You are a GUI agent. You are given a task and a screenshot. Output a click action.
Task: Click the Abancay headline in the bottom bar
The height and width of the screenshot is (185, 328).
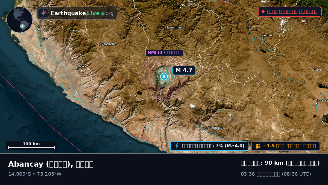51,164
